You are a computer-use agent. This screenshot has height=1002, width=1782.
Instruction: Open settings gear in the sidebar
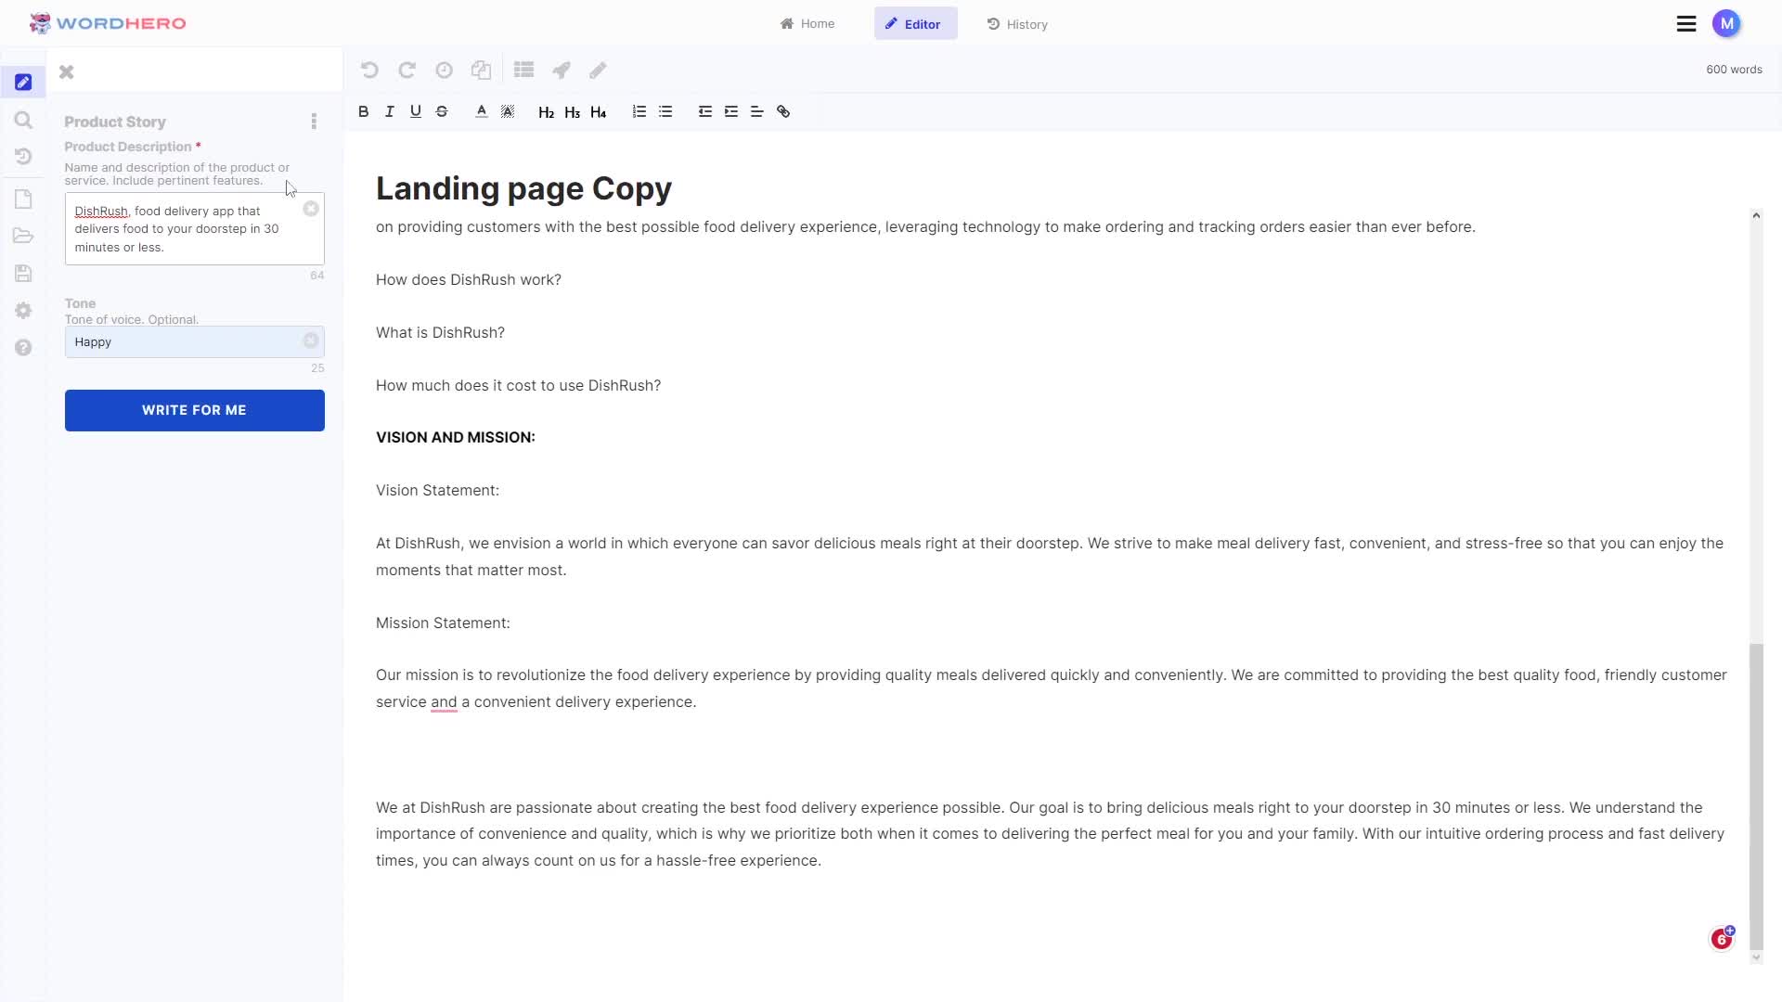coord(23,310)
